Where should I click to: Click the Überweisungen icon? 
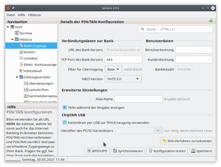pos(26,83)
